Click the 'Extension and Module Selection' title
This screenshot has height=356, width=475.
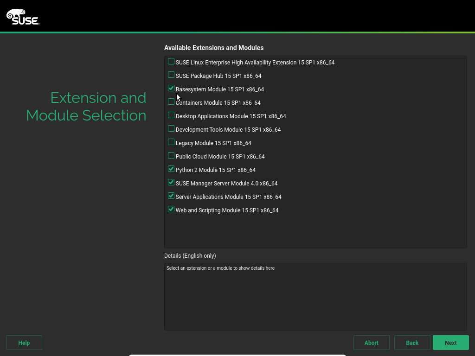click(86, 107)
